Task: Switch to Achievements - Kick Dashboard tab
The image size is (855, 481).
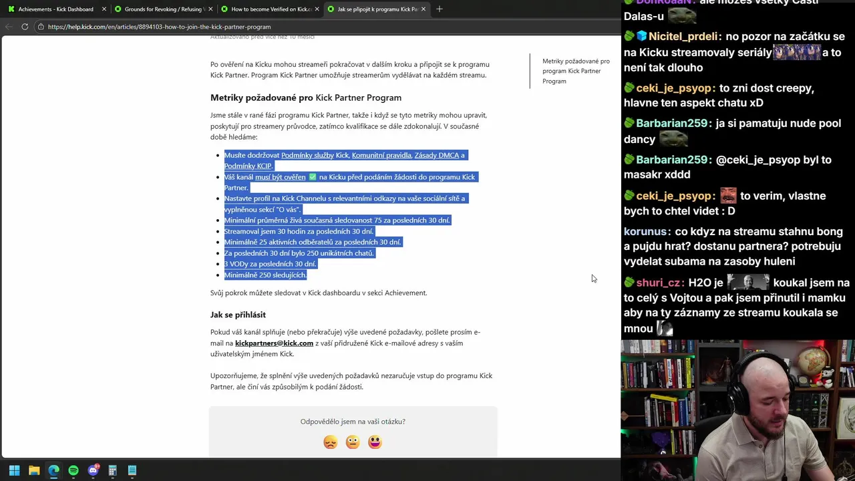Action: click(x=56, y=9)
